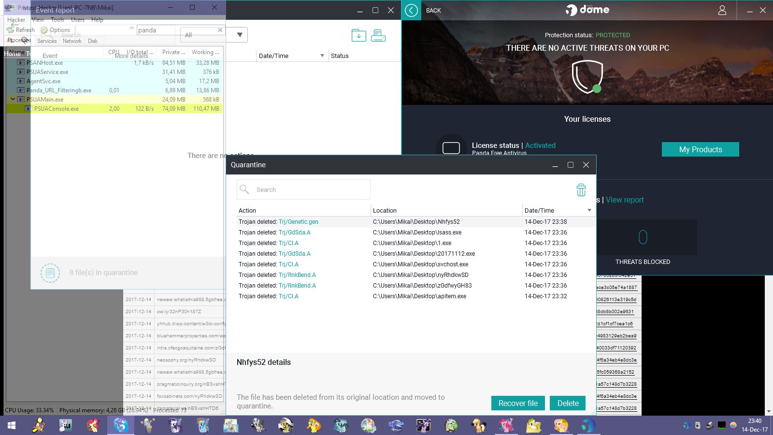This screenshot has height=435, width=773.
Task: Open the View menu in Process Hacker
Action: (38, 20)
